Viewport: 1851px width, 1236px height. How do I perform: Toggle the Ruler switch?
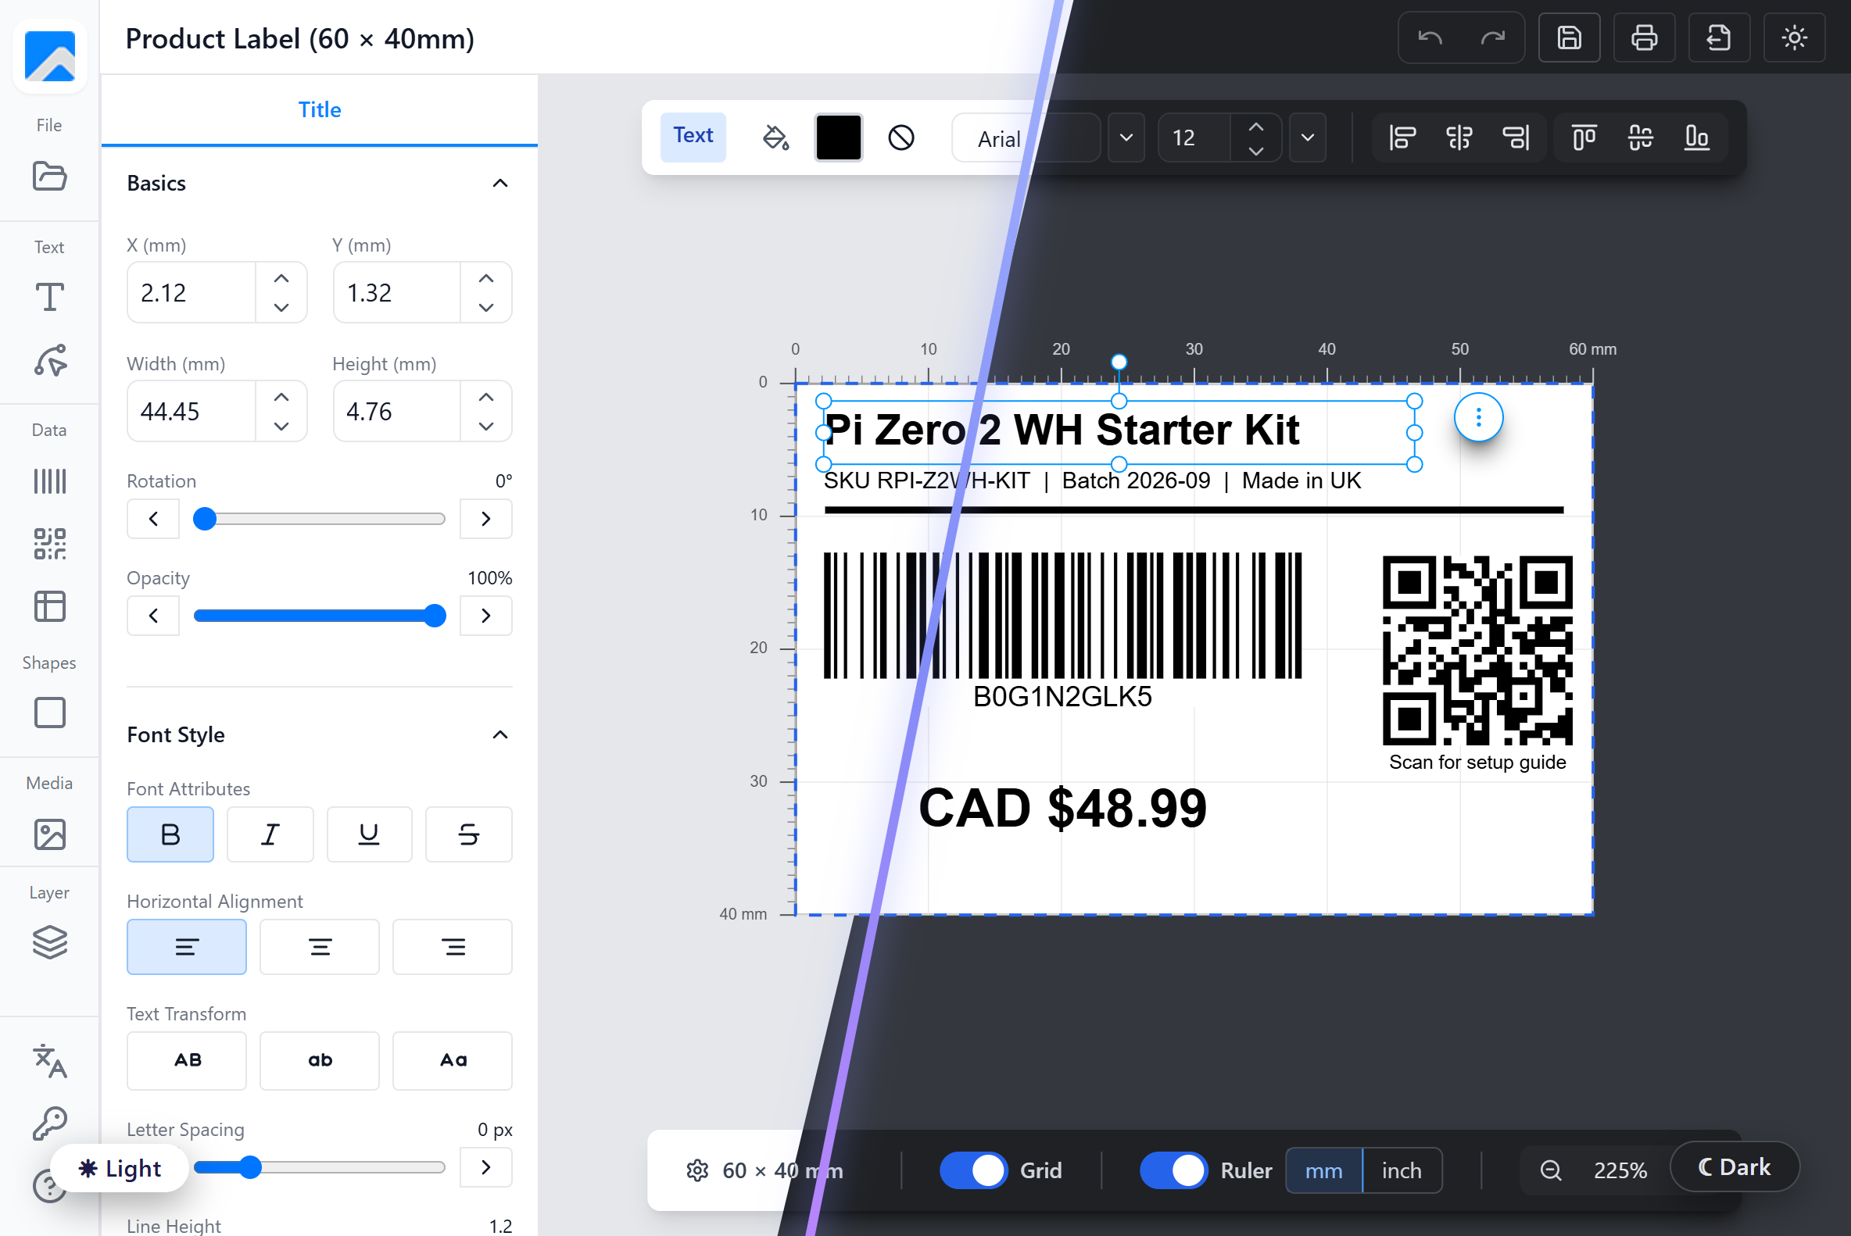pos(1173,1170)
